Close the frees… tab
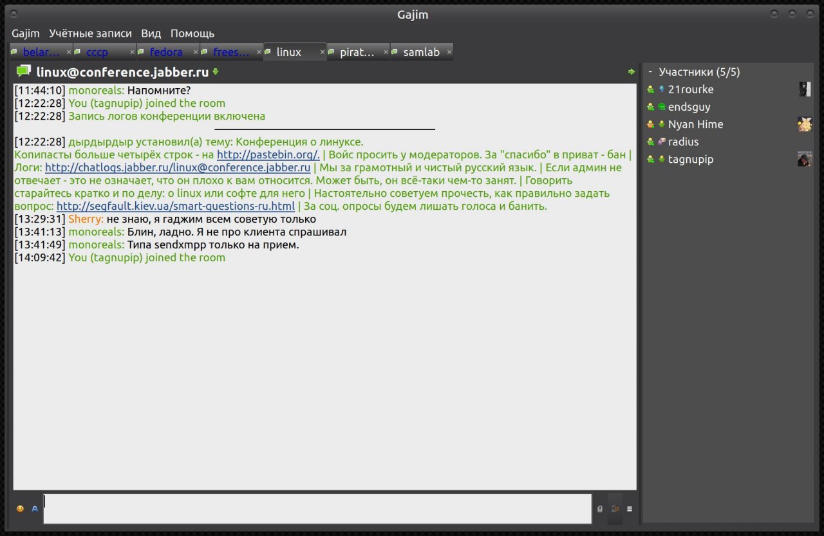The image size is (824, 536). tap(259, 52)
